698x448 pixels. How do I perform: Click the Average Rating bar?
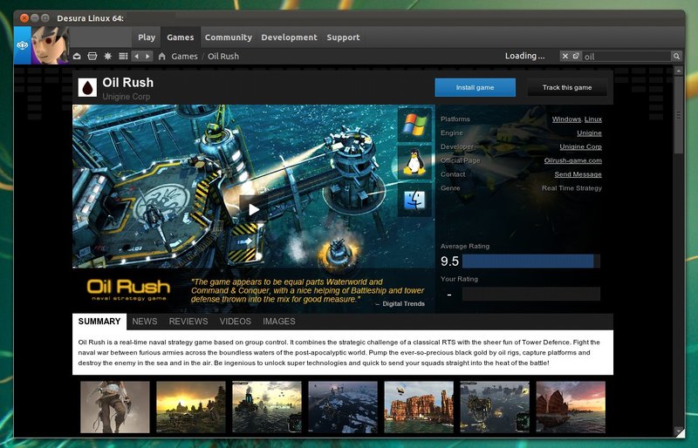coord(531,261)
